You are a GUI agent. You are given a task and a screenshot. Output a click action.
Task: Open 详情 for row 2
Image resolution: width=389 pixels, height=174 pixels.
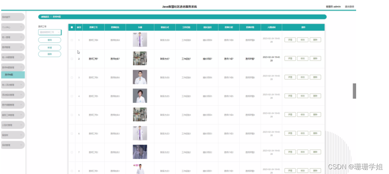point(290,59)
